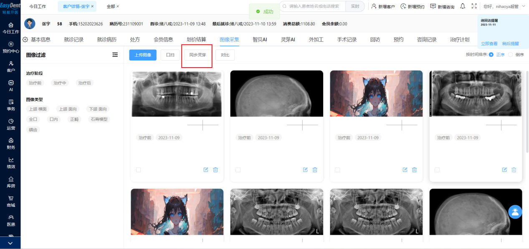529x249 pixels.
Task: Click the 同步灵芽 button
Action: [197, 55]
